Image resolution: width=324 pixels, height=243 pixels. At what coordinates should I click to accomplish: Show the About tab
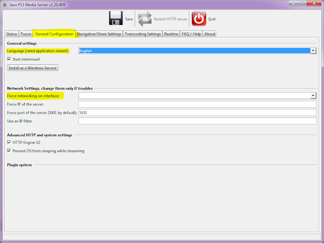[210, 34]
